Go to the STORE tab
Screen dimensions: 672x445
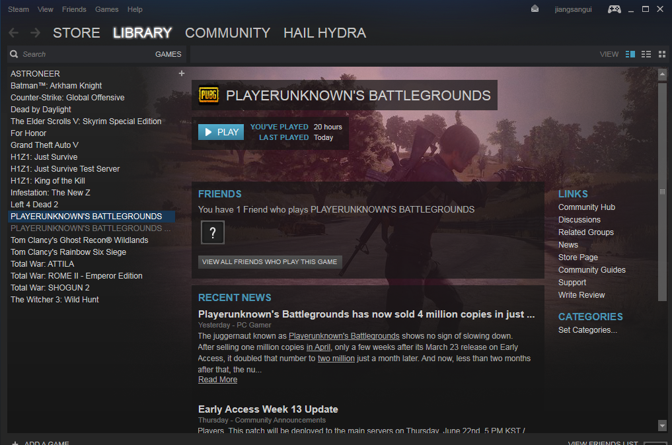click(x=76, y=32)
